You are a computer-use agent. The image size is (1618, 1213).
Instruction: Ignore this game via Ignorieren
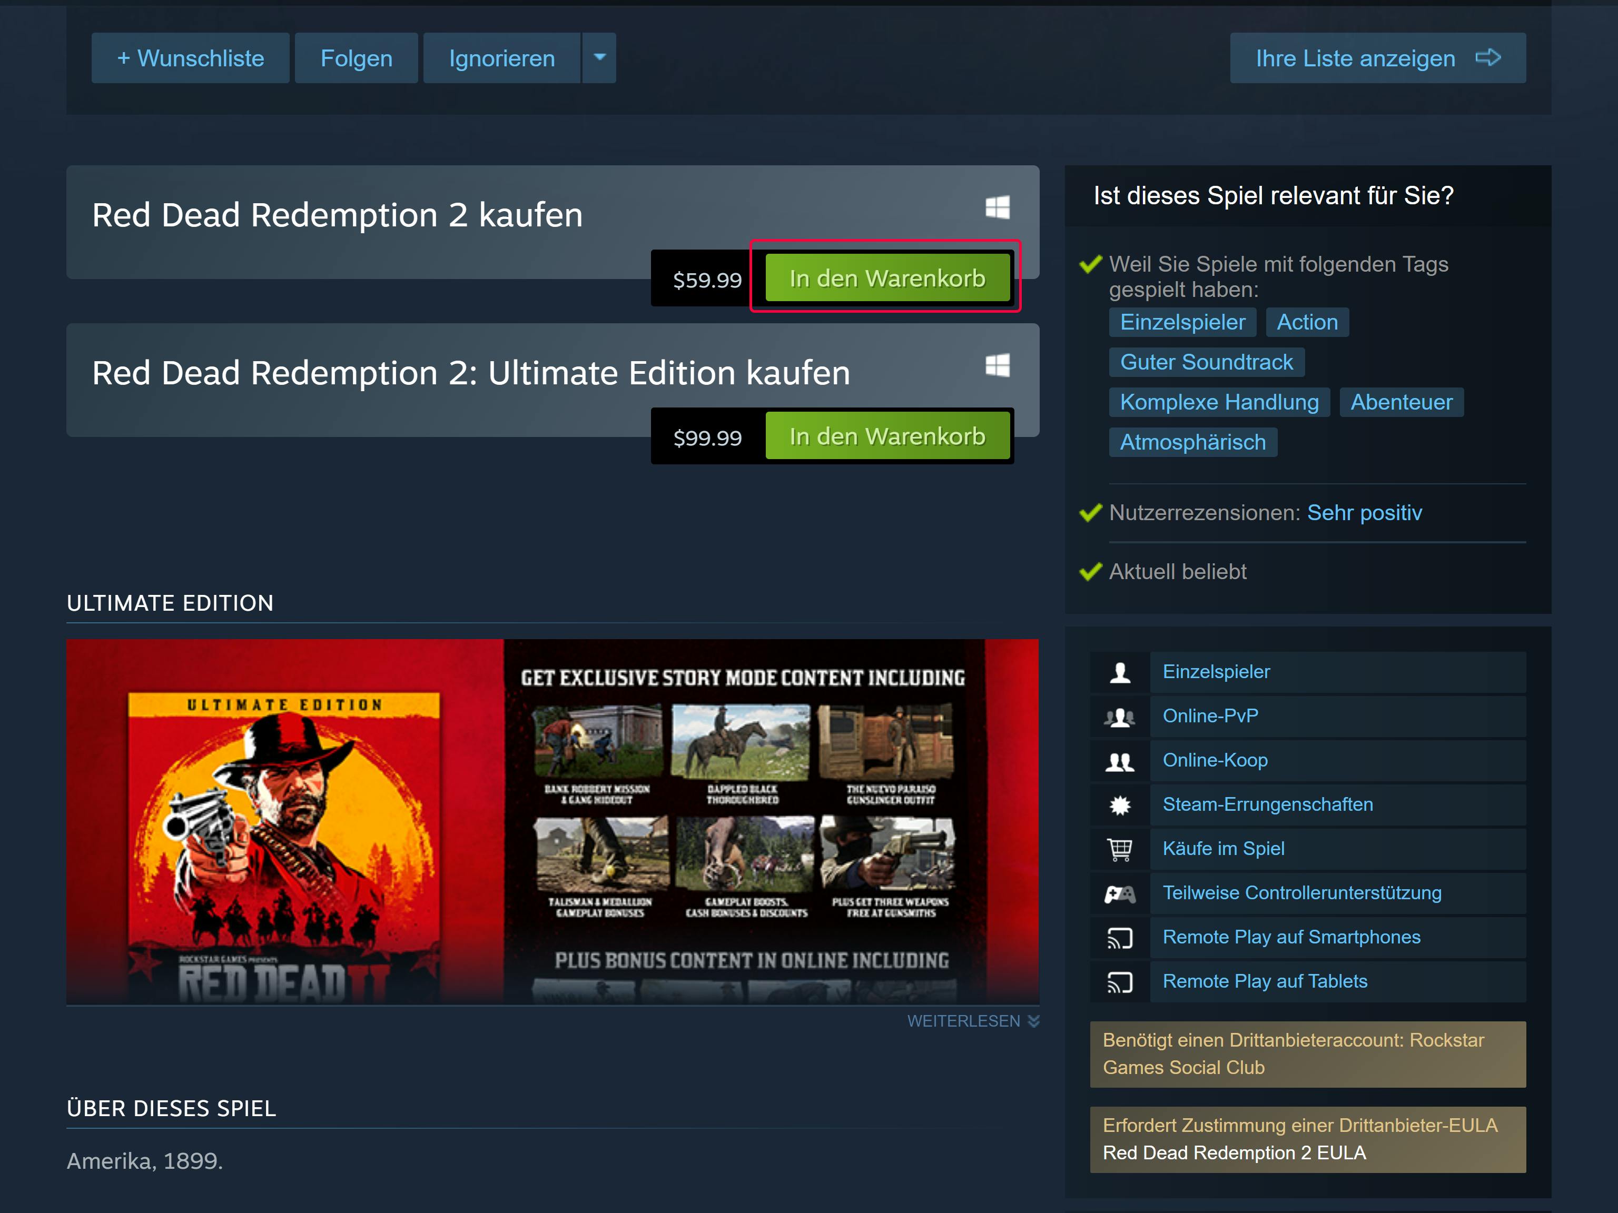[501, 58]
